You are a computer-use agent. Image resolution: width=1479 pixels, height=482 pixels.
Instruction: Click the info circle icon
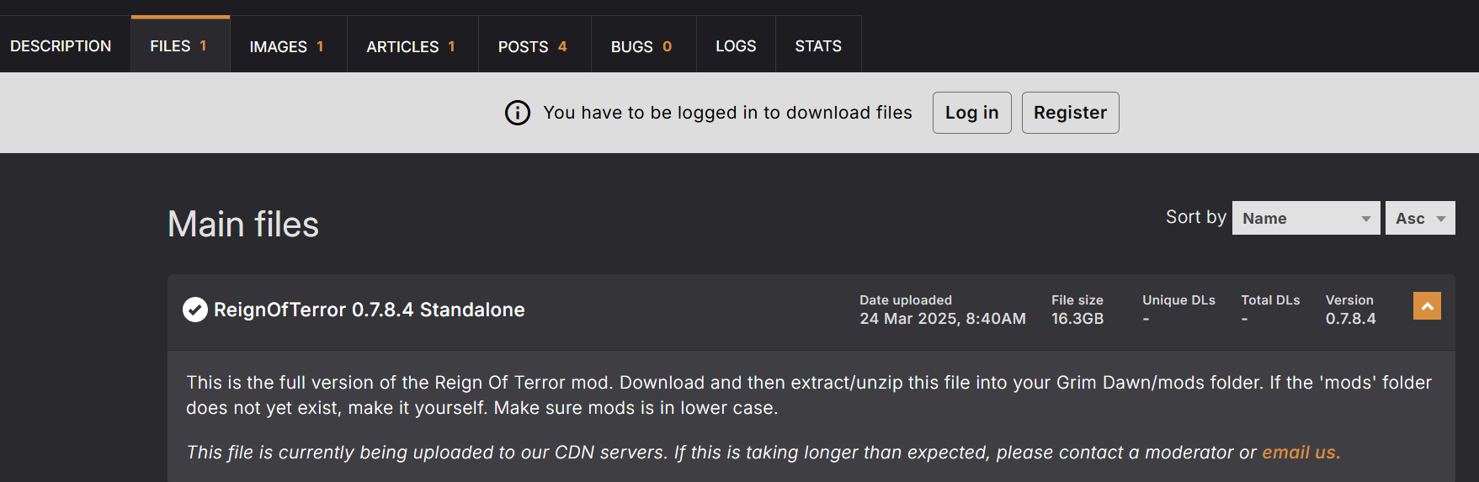coord(518,113)
